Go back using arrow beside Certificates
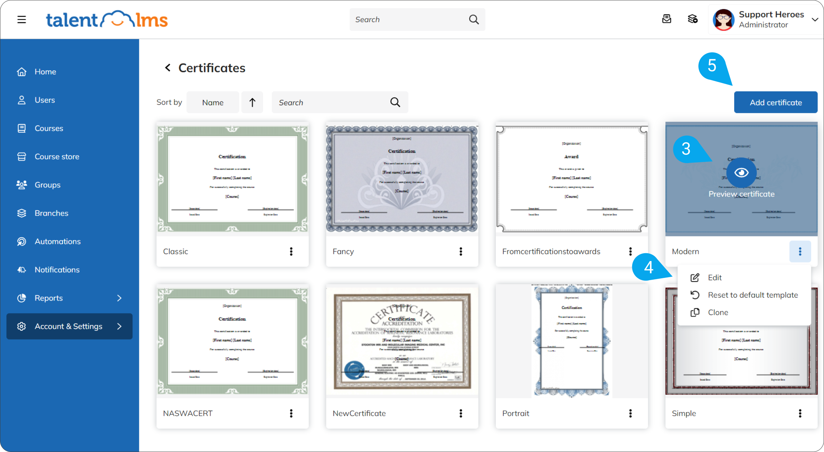 click(x=168, y=67)
